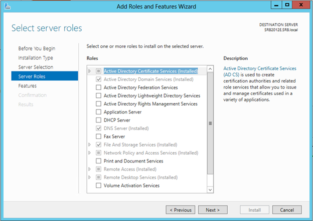Check the Fax Server role
Screen dimensions: 313x221
coord(98,136)
